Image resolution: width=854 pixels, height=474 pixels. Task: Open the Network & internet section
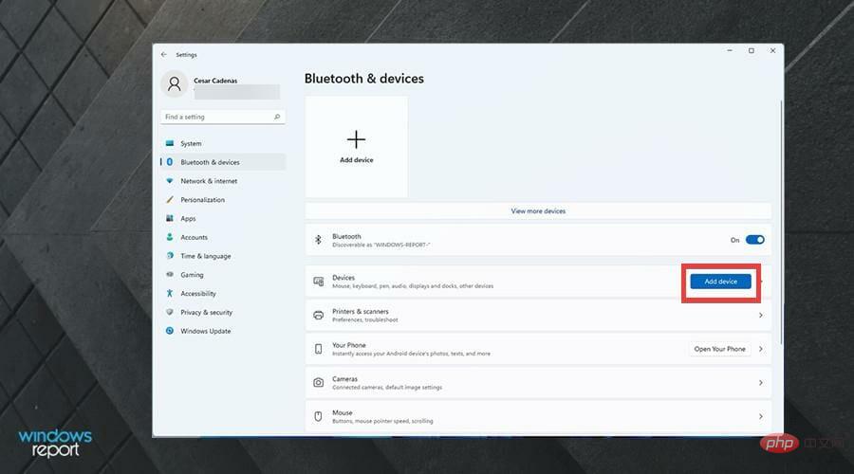click(209, 181)
